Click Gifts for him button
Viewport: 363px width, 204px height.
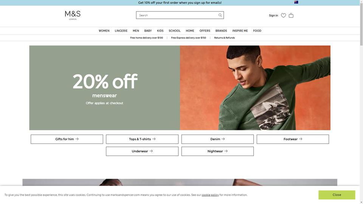click(67, 139)
